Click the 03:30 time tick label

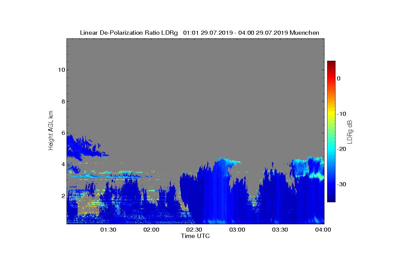coord(280,230)
